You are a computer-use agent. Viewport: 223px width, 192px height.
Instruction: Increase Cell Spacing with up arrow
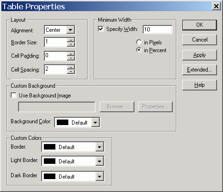(x=71, y=67)
